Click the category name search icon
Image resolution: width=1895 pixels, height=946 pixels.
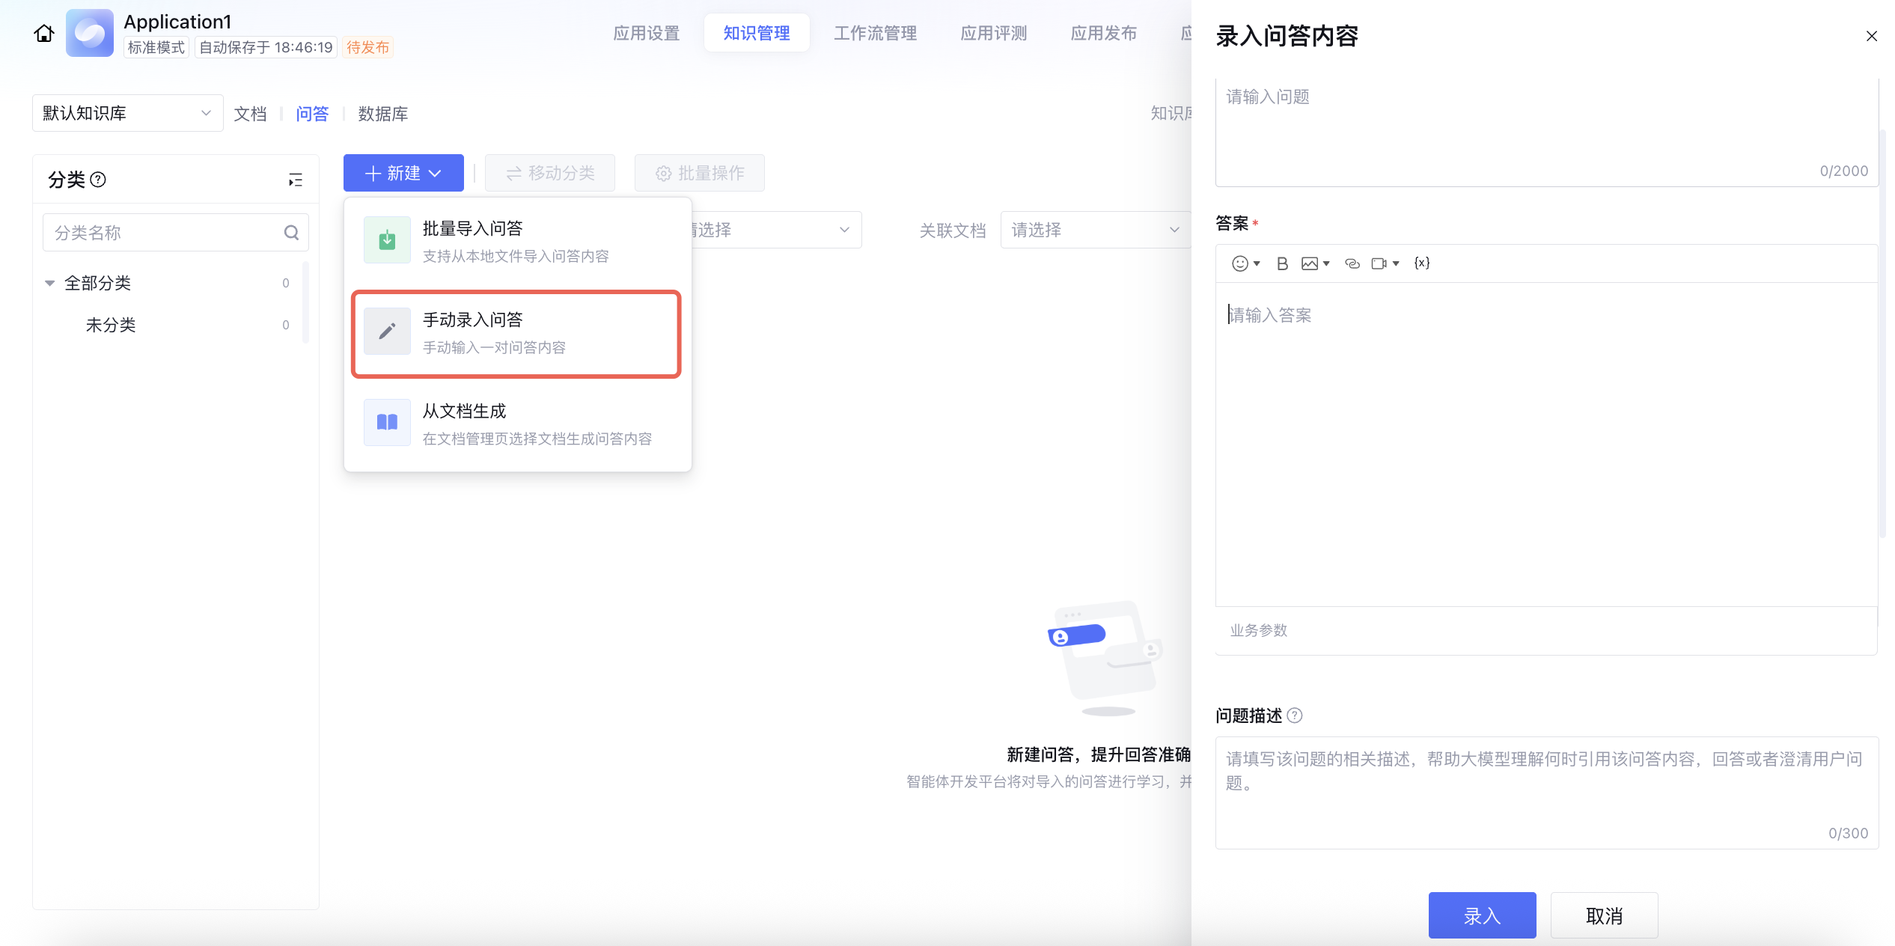pyautogui.click(x=291, y=233)
